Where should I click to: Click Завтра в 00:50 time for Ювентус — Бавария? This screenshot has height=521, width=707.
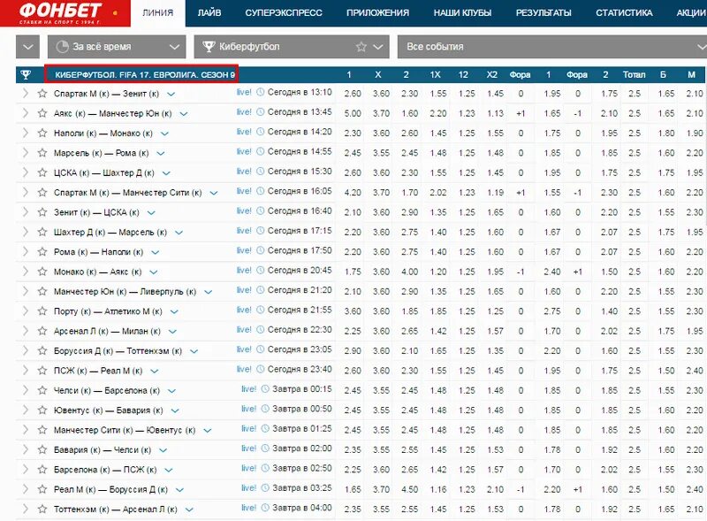(x=302, y=409)
